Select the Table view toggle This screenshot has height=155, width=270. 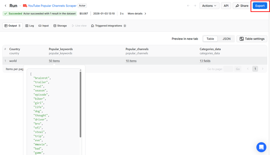(x=210, y=39)
